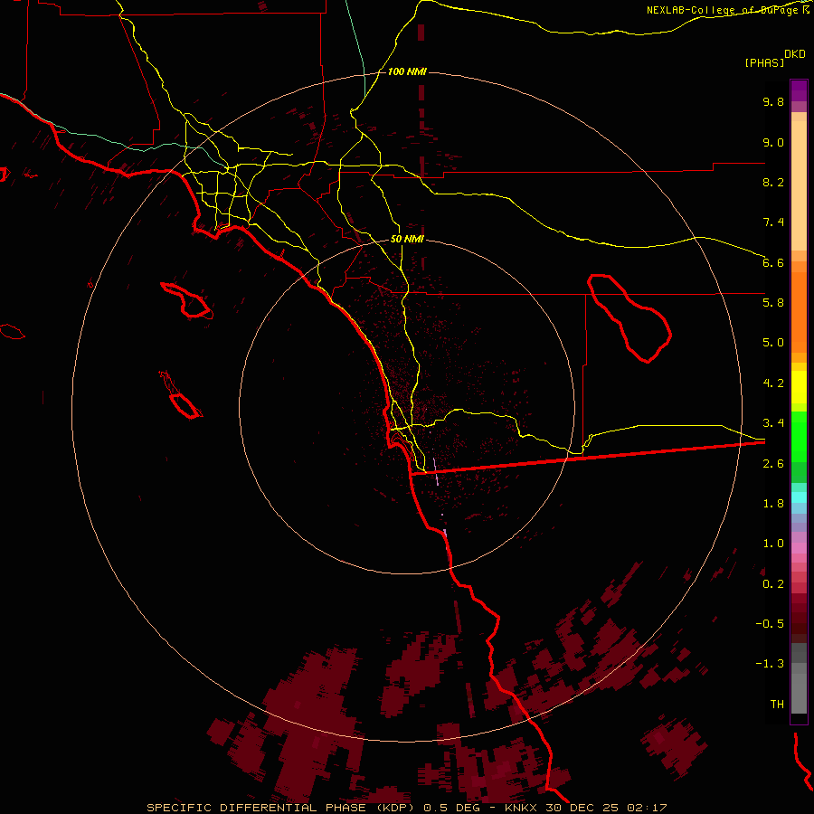Viewport: 814px width, 814px height.
Task: Click the 5.8 legend value
Action: (773, 303)
